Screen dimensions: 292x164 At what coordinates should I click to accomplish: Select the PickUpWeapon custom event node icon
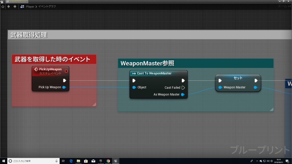click(x=36, y=69)
